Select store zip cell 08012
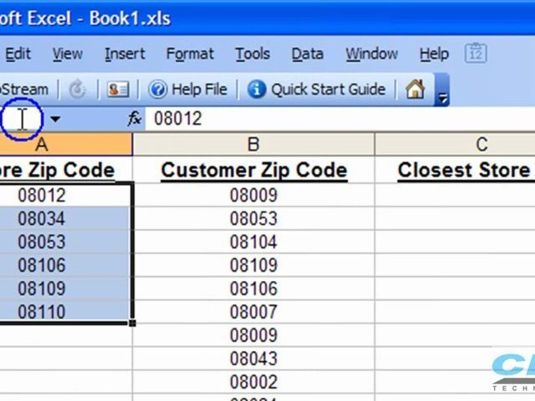535x401 pixels. coord(66,195)
